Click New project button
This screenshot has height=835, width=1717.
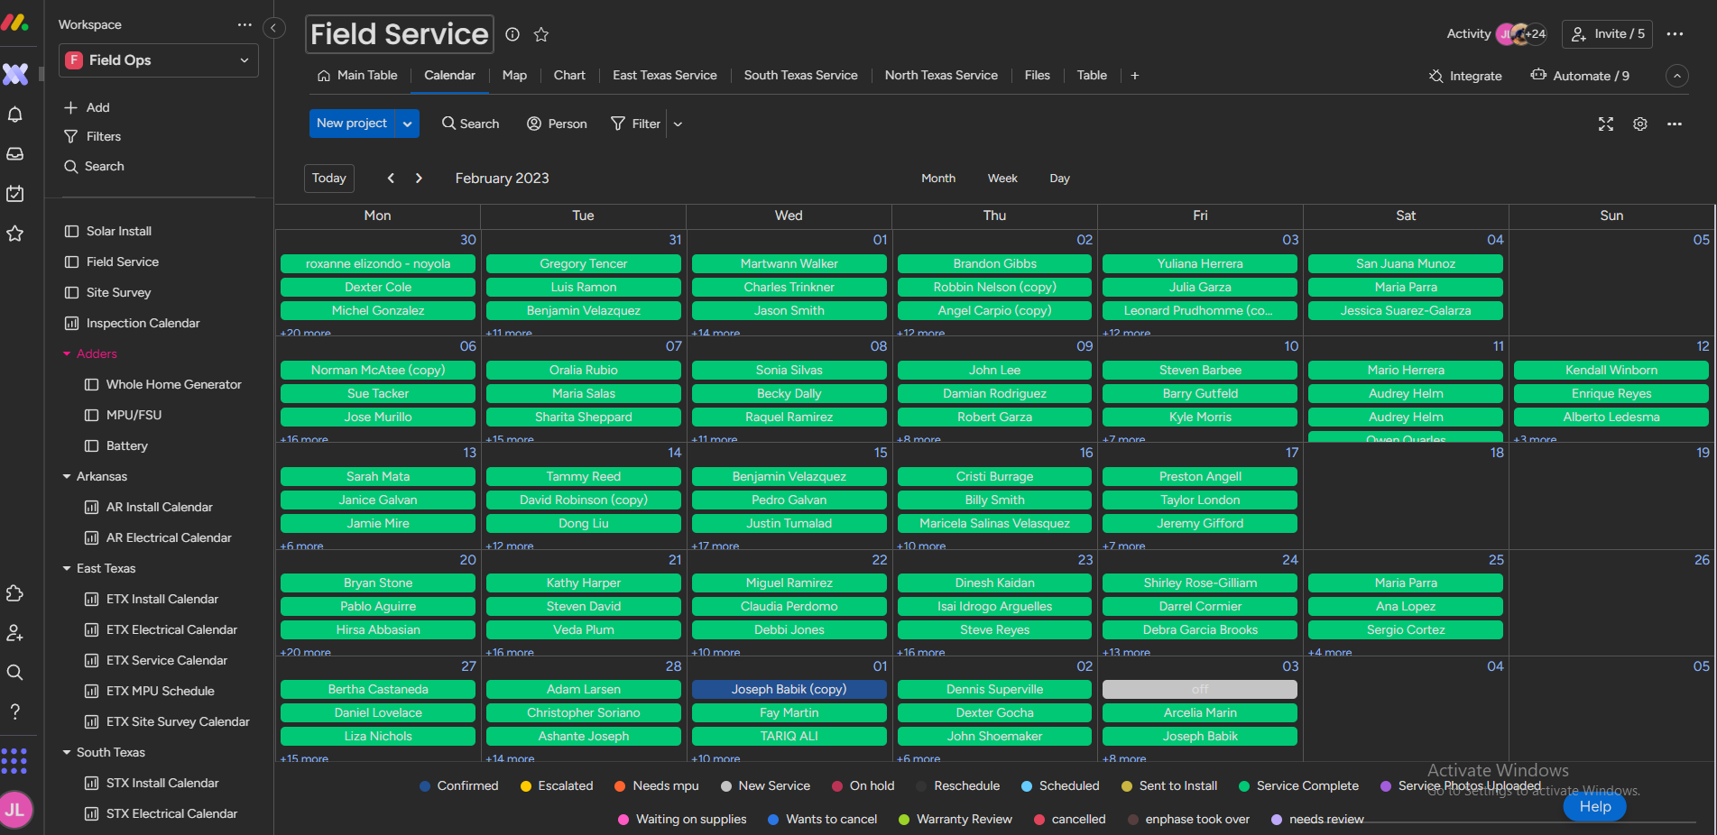click(352, 124)
